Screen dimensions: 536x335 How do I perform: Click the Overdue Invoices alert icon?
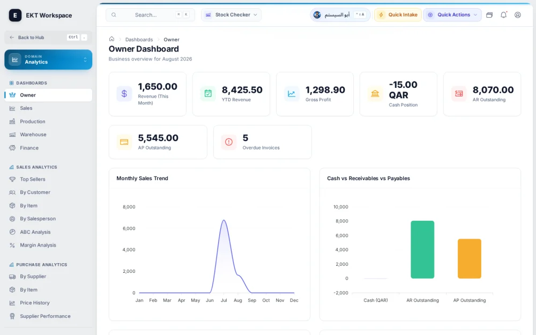coord(229,142)
